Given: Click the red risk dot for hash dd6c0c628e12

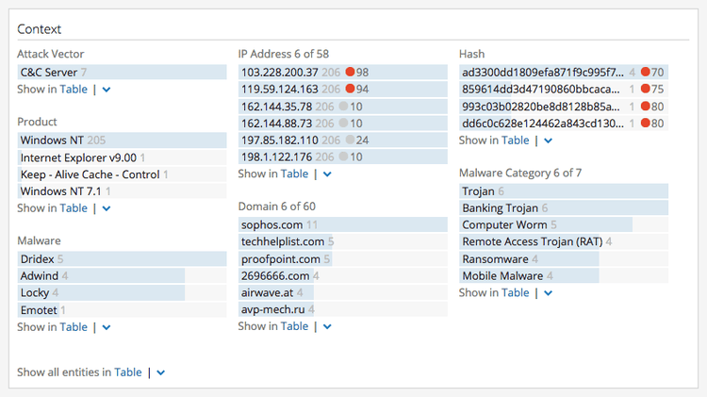Looking at the screenshot, I should (x=646, y=123).
